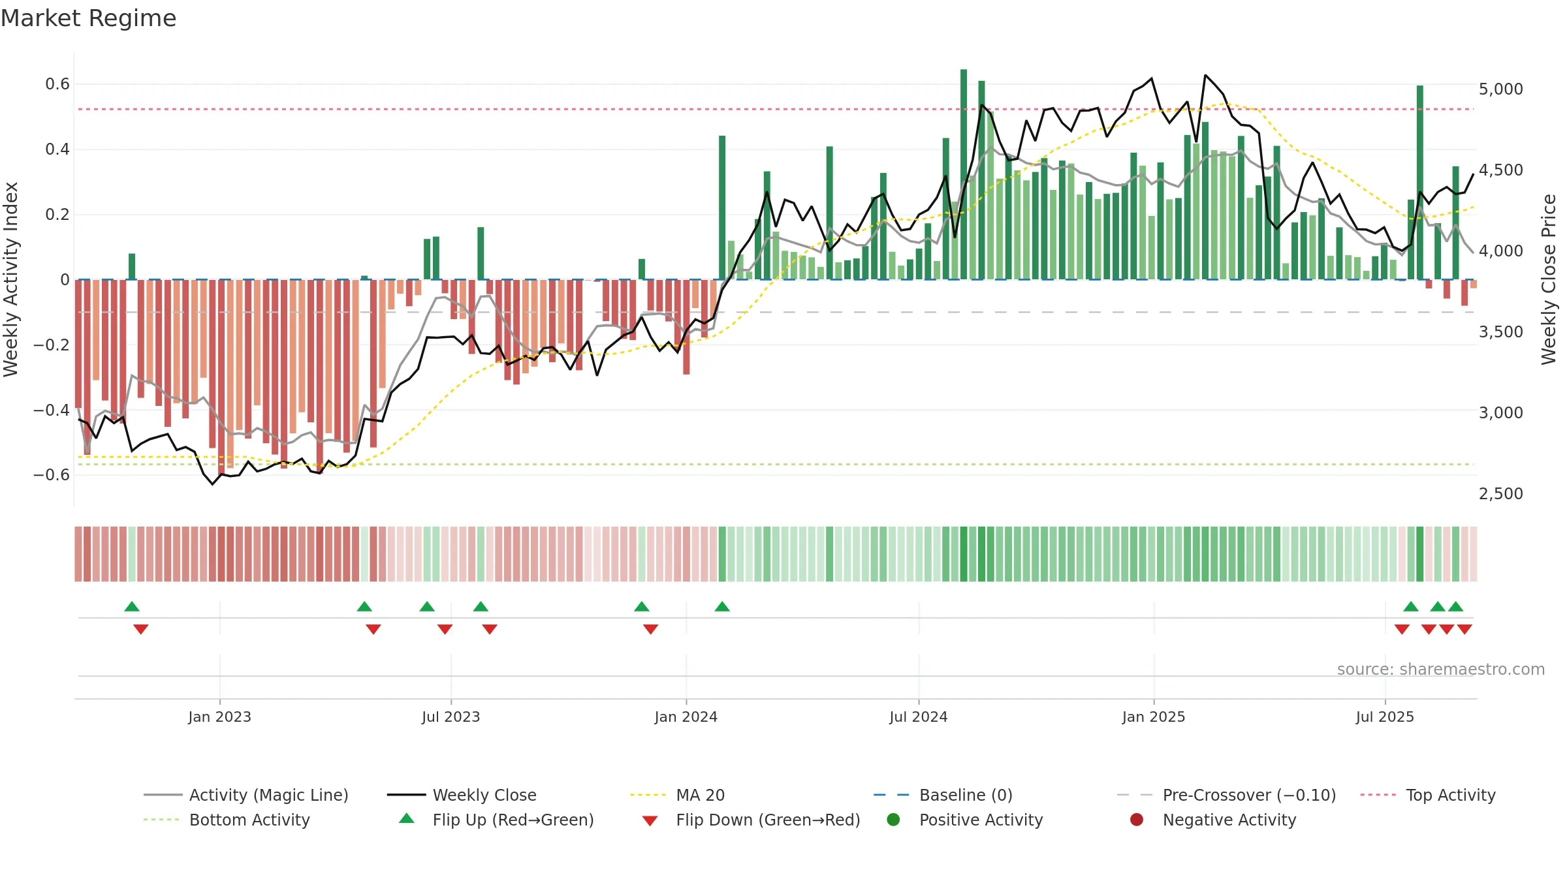Click the 5,000 price axis label

(x=1501, y=89)
